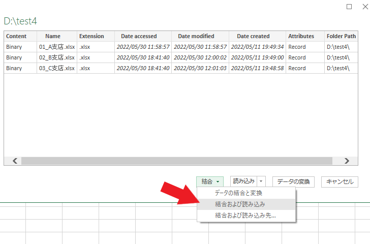Image resolution: width=370 pixels, height=244 pixels.
Task: Click the scroll left arrow of preview table
Action: coord(15,161)
